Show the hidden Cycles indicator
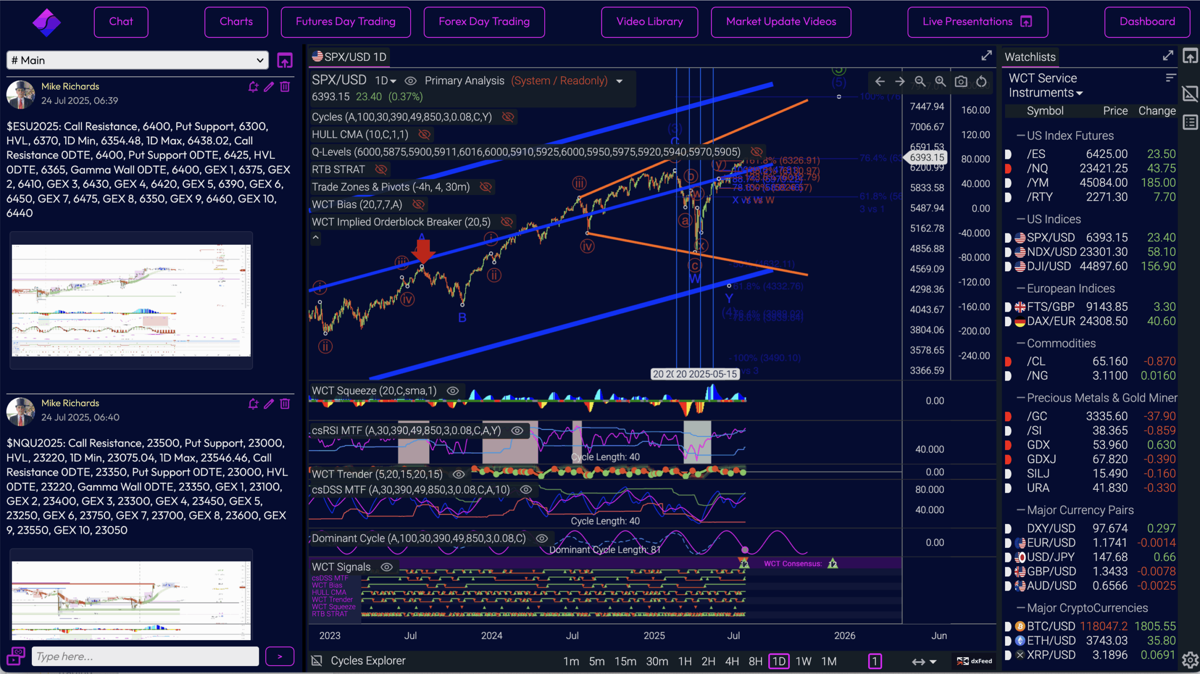The width and height of the screenshot is (1200, 674). coord(508,117)
